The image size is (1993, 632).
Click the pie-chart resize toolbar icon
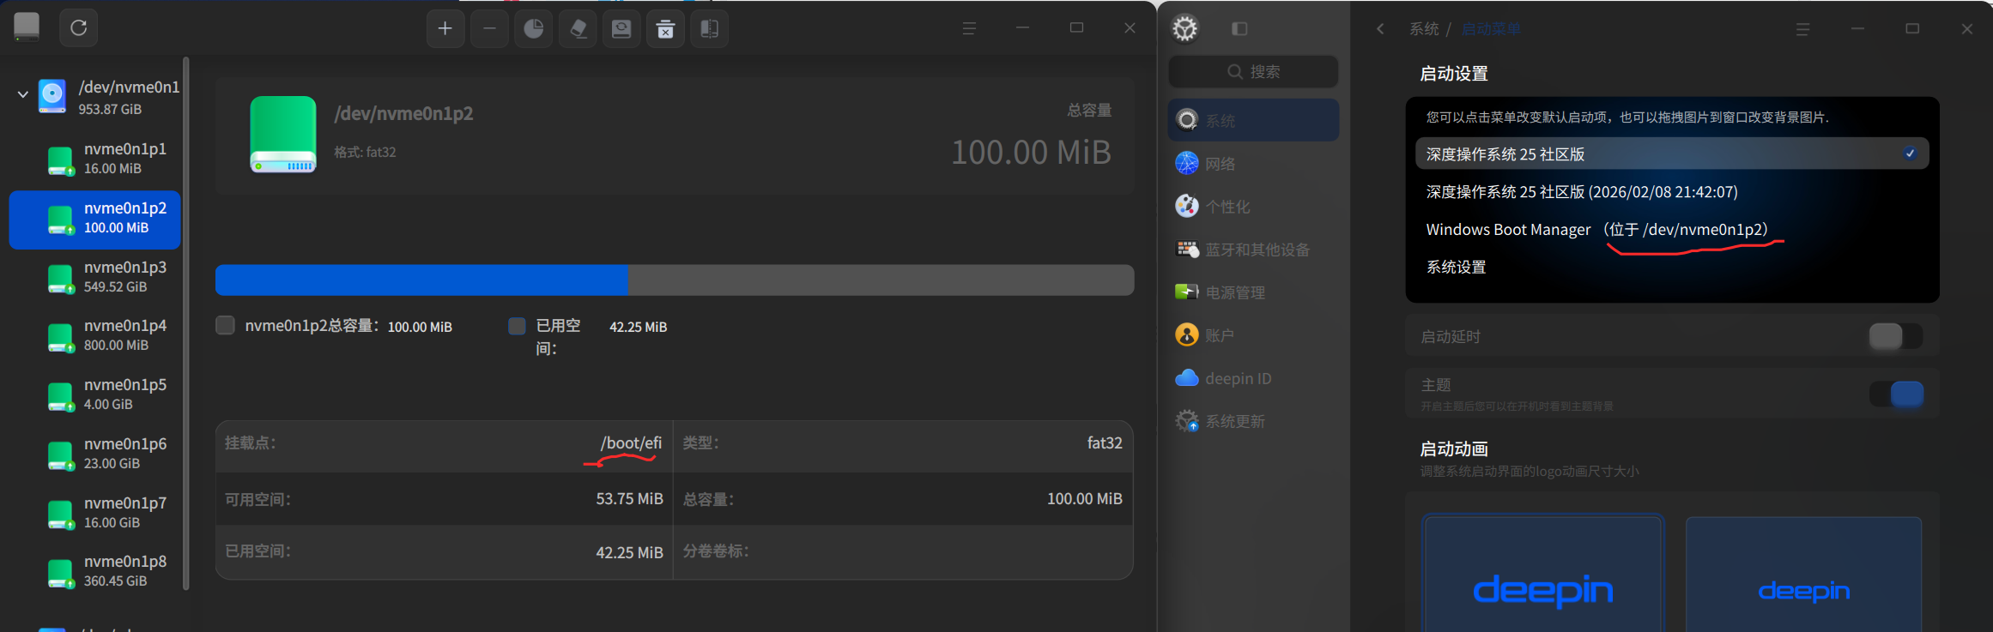[x=534, y=29]
